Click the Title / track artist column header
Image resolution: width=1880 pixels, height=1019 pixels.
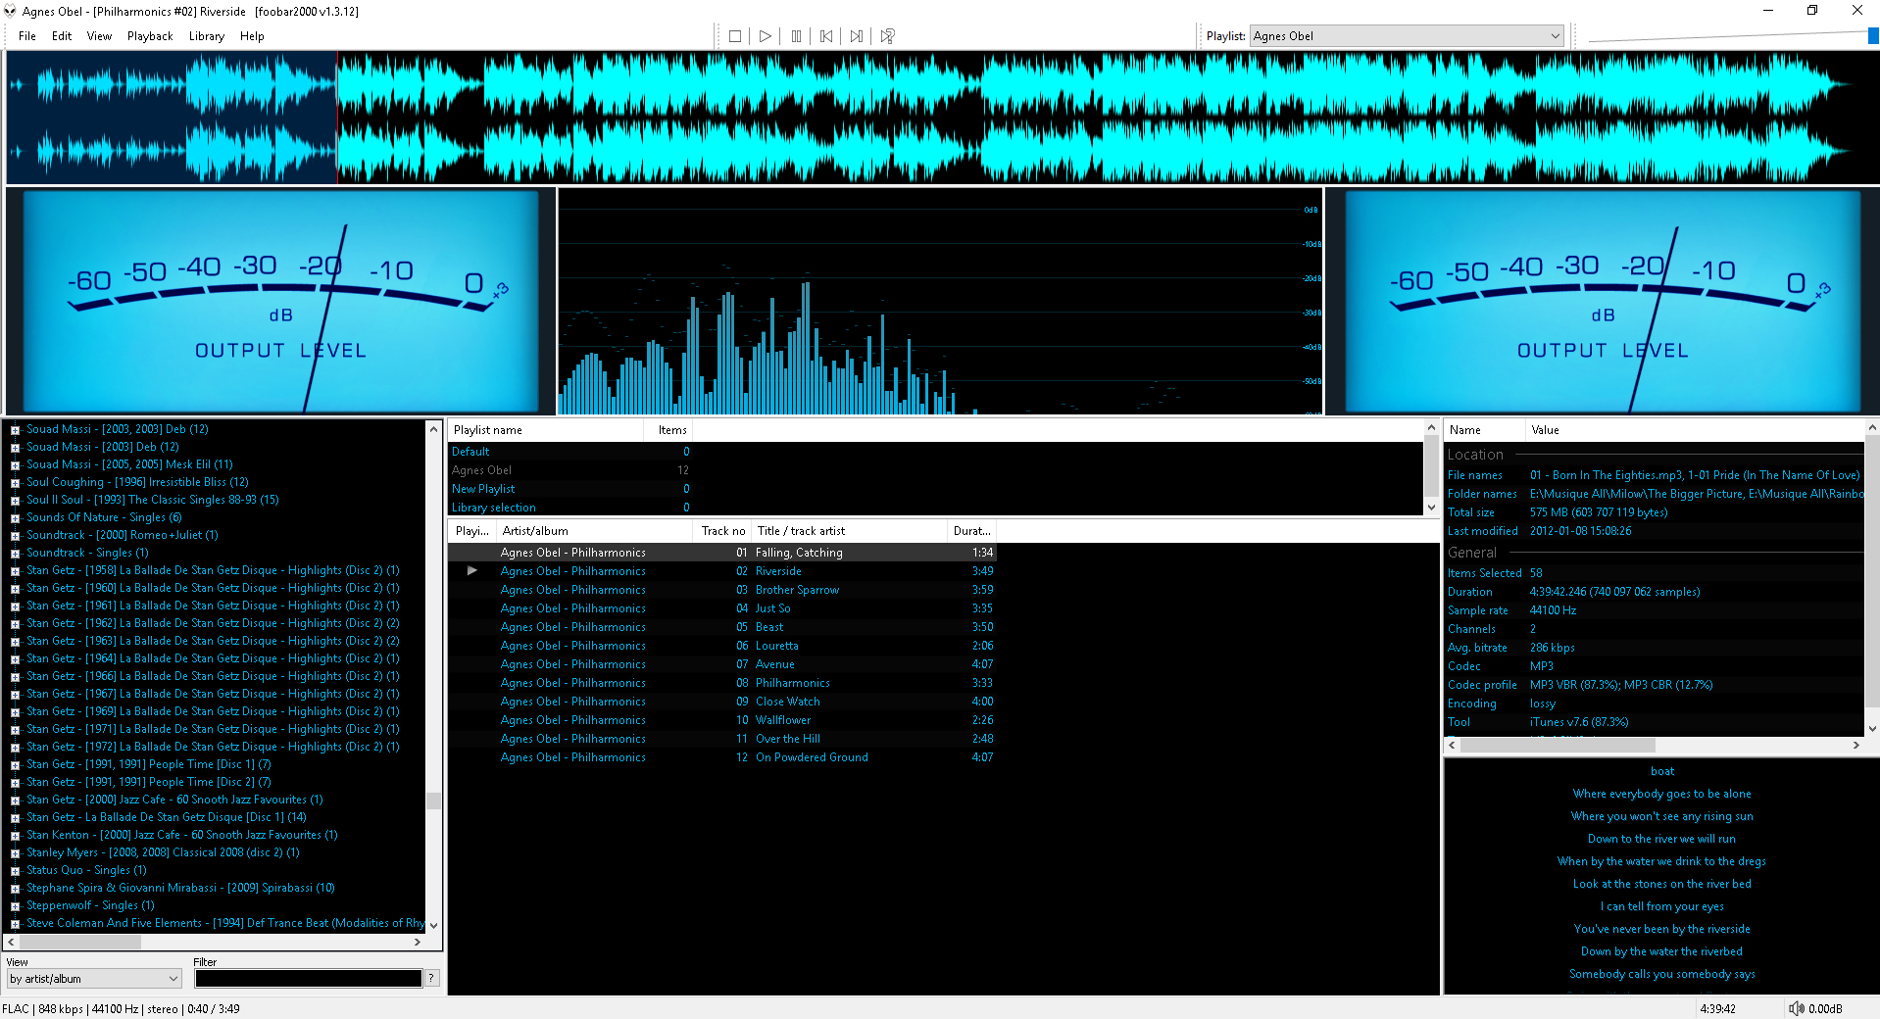[849, 531]
